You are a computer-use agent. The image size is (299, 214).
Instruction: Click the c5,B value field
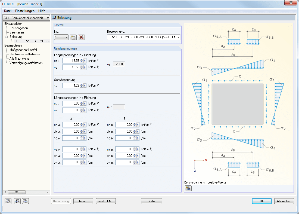coord(124,138)
